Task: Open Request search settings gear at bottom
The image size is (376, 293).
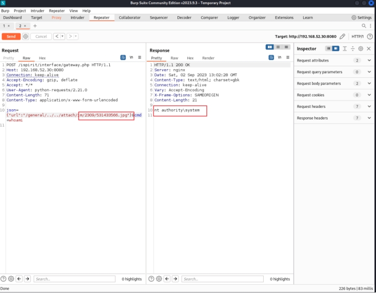Action: 11,279
